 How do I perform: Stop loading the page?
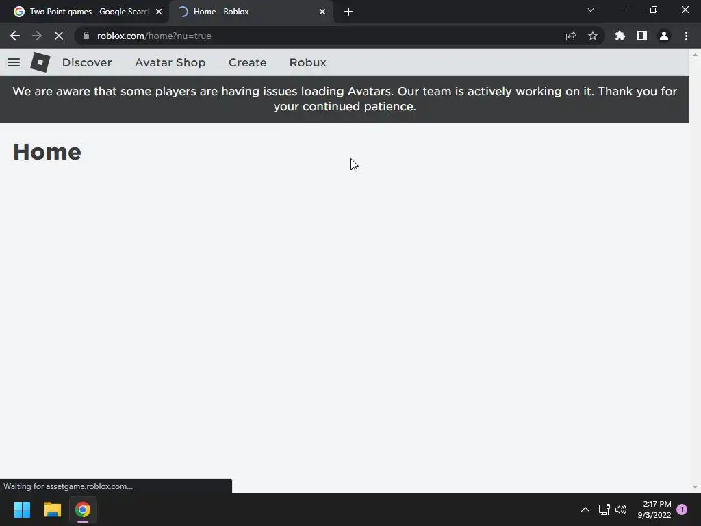point(59,36)
